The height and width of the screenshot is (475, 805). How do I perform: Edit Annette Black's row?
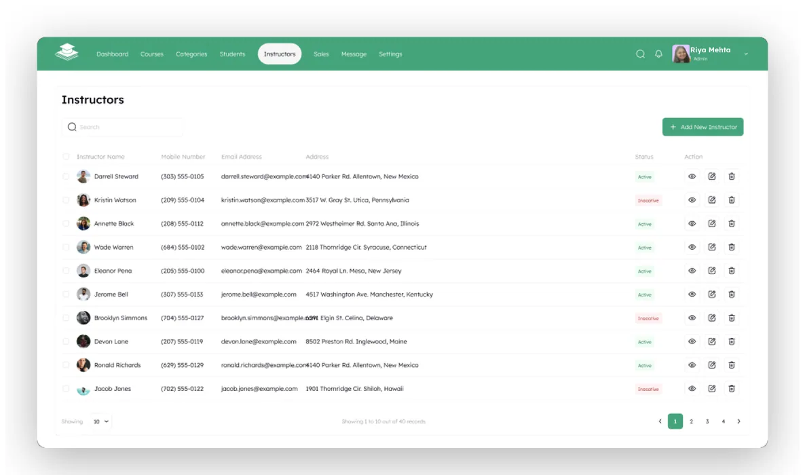click(711, 223)
